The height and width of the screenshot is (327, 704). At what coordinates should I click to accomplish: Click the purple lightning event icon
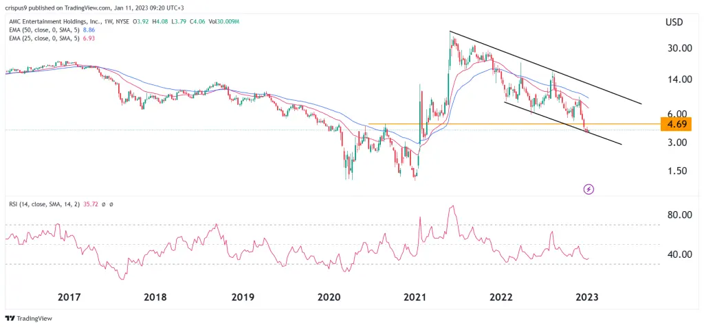click(x=588, y=189)
